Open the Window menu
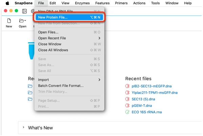203x136 pixels. [172, 3]
